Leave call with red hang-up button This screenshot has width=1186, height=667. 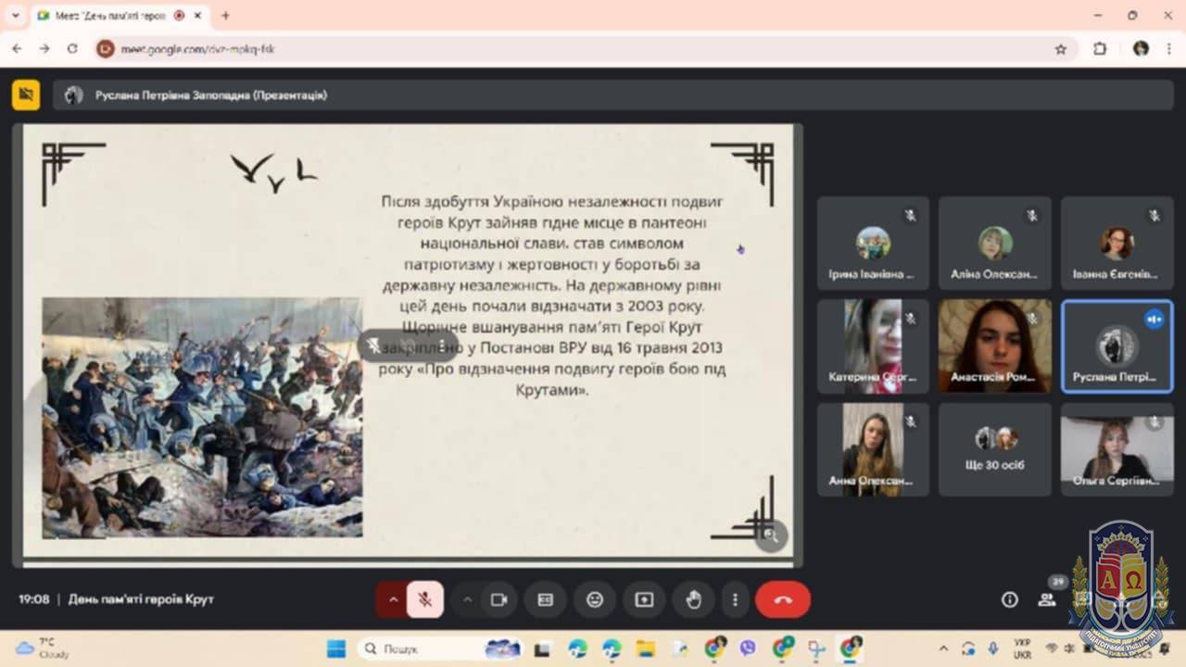tap(783, 599)
